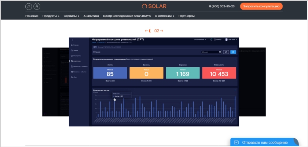Click Непрерывный контроль уязвимостей (CPT) title
This screenshot has width=308, height=147.
coord(118,39)
